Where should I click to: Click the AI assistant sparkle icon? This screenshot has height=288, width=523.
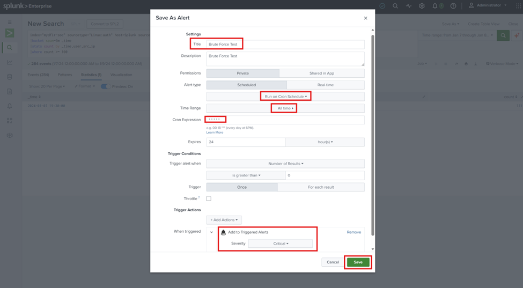(517, 35)
